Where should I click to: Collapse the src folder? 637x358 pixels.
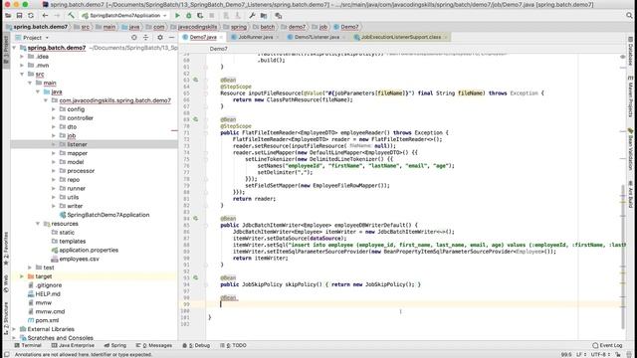tap(22, 74)
